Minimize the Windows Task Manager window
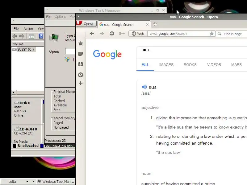The image size is (247, 185). pos(152,10)
